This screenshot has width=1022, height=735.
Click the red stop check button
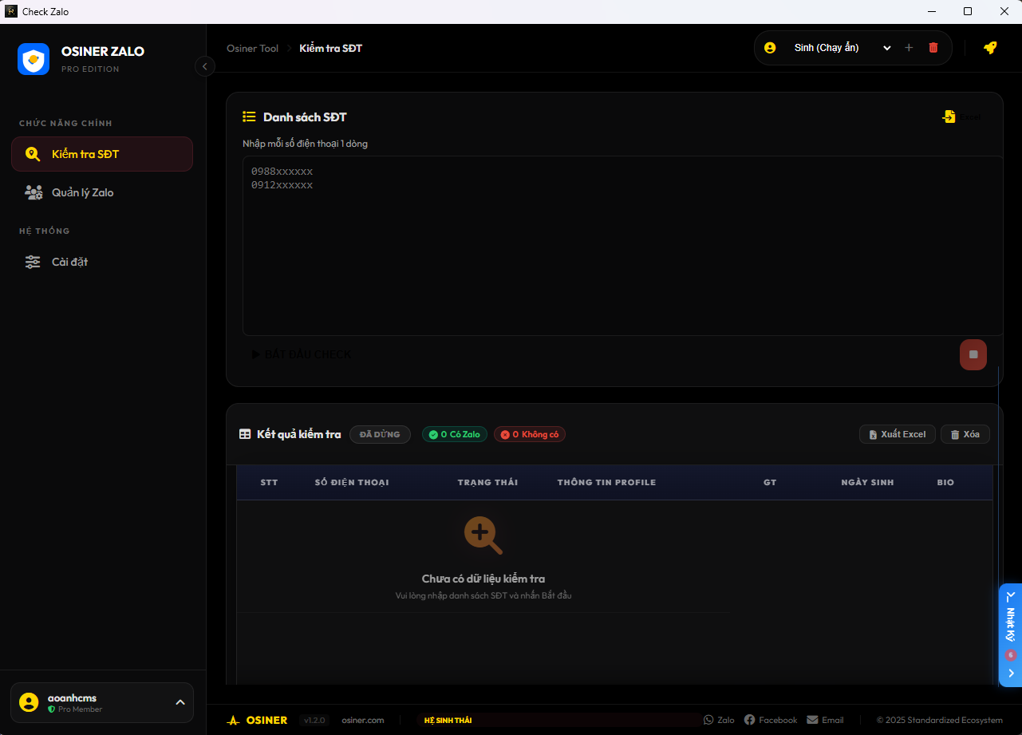click(x=973, y=354)
